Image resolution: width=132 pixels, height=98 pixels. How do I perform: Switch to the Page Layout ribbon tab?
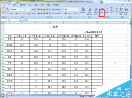pyautogui.click(x=22, y=5)
